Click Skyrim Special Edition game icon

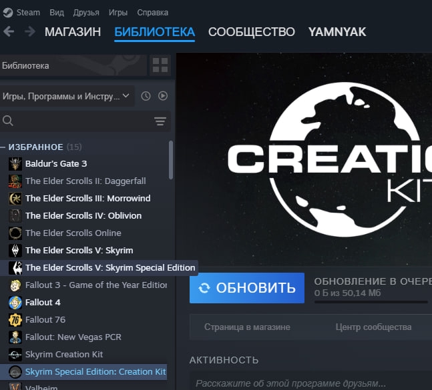[15, 268]
